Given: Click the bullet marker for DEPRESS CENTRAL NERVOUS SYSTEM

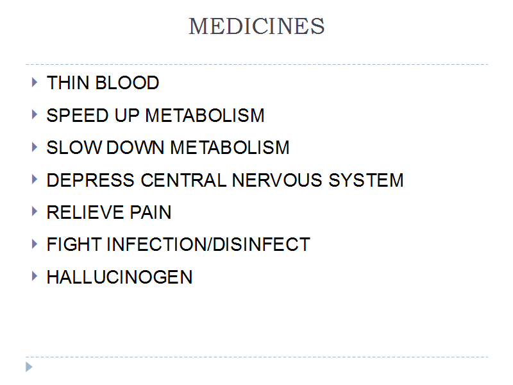Looking at the screenshot, I should (35, 180).
